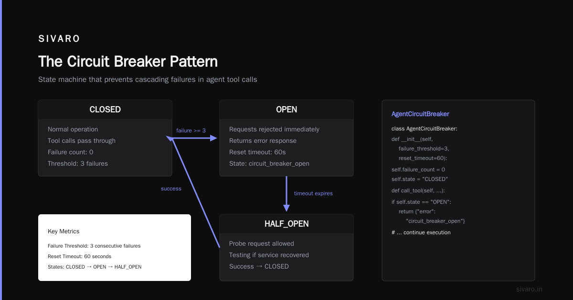Image resolution: width=573 pixels, height=300 pixels.
Task: Click 'Testing if service recovered' line
Action: [x=269, y=255]
